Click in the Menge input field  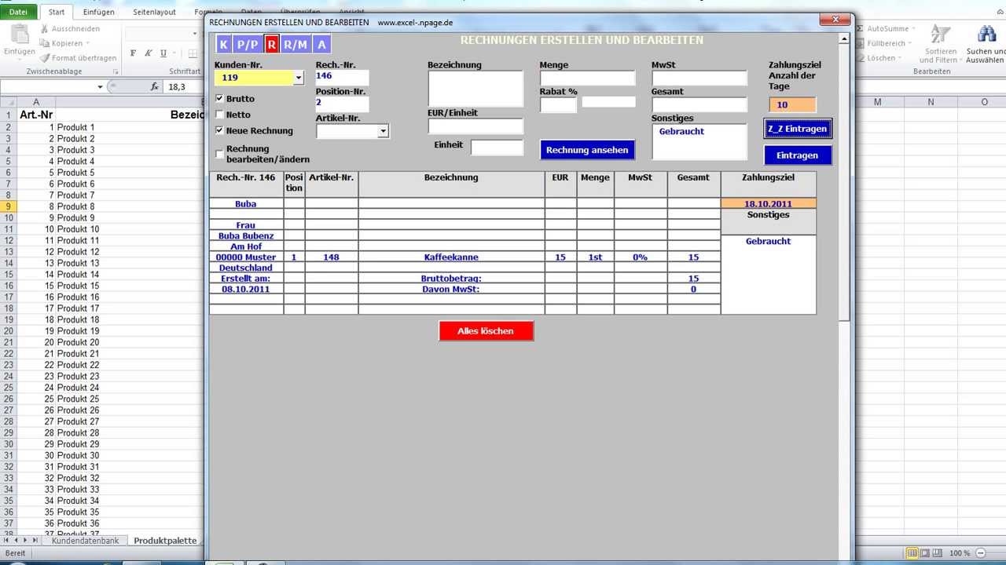[587, 78]
